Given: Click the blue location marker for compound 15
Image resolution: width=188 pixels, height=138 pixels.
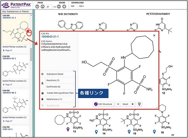Looking at the screenshot, I should pyautogui.click(x=129, y=132).
